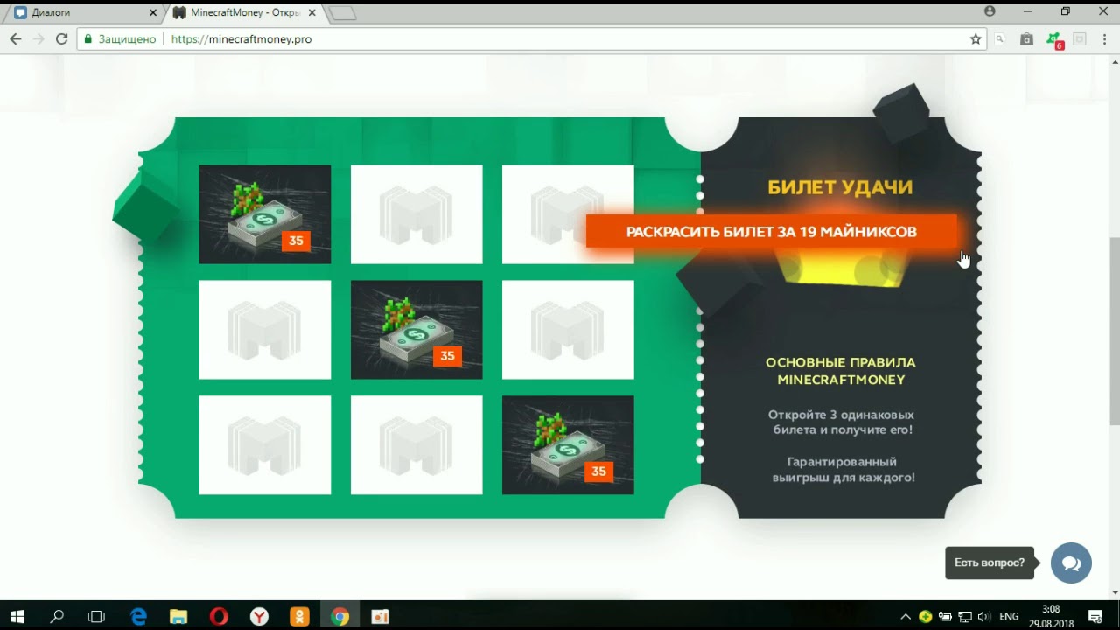1120x630 pixels.
Task: Reveal the bottom-middle ticket cell
Action: click(x=416, y=445)
